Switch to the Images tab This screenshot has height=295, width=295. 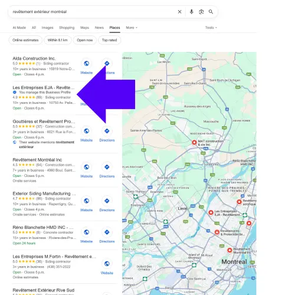[x=47, y=28]
